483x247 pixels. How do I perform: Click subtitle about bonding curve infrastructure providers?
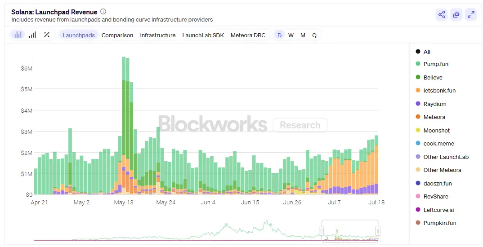(x=112, y=20)
